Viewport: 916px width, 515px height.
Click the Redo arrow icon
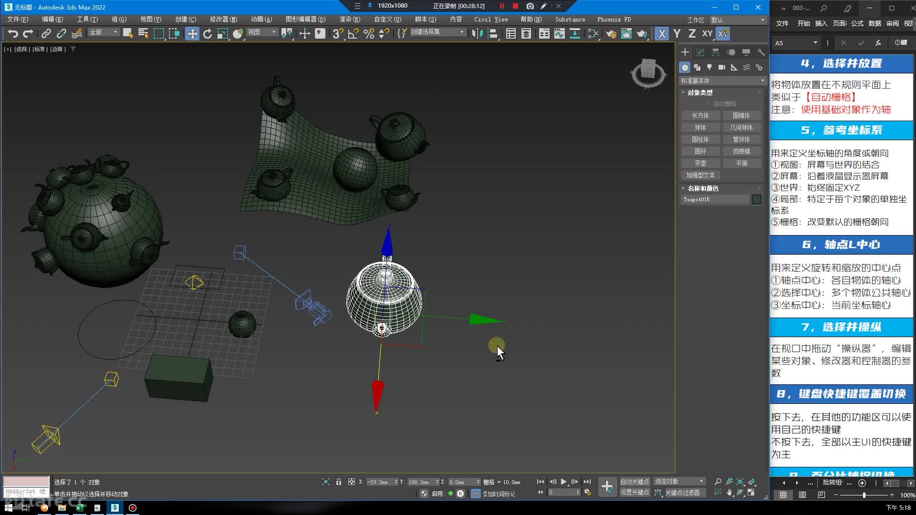pos(28,33)
